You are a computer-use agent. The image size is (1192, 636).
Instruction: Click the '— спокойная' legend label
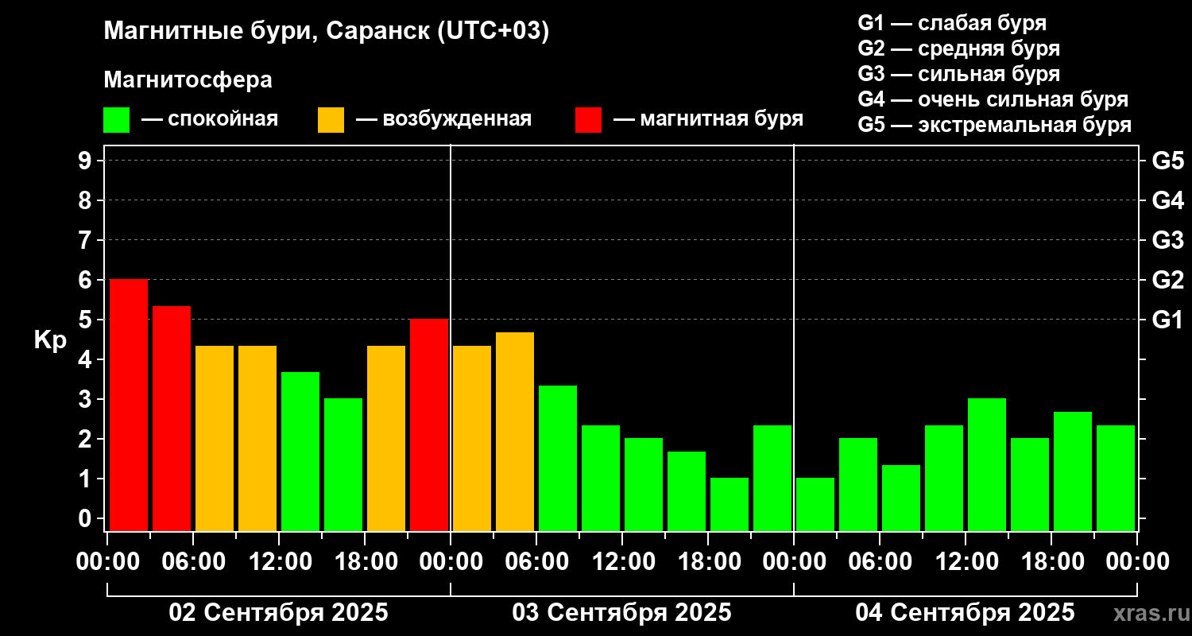pos(210,119)
